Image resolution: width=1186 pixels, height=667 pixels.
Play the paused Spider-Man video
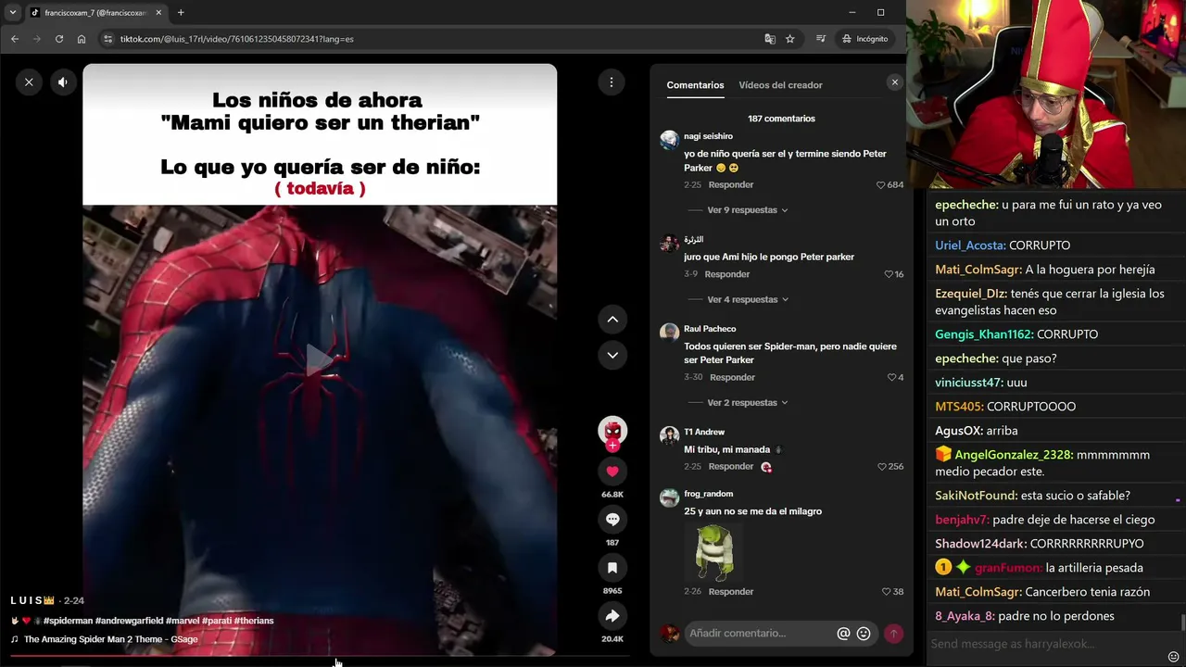coord(320,360)
